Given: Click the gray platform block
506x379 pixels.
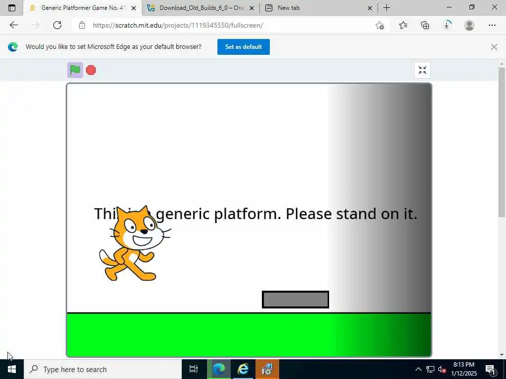Looking at the screenshot, I should 295,300.
